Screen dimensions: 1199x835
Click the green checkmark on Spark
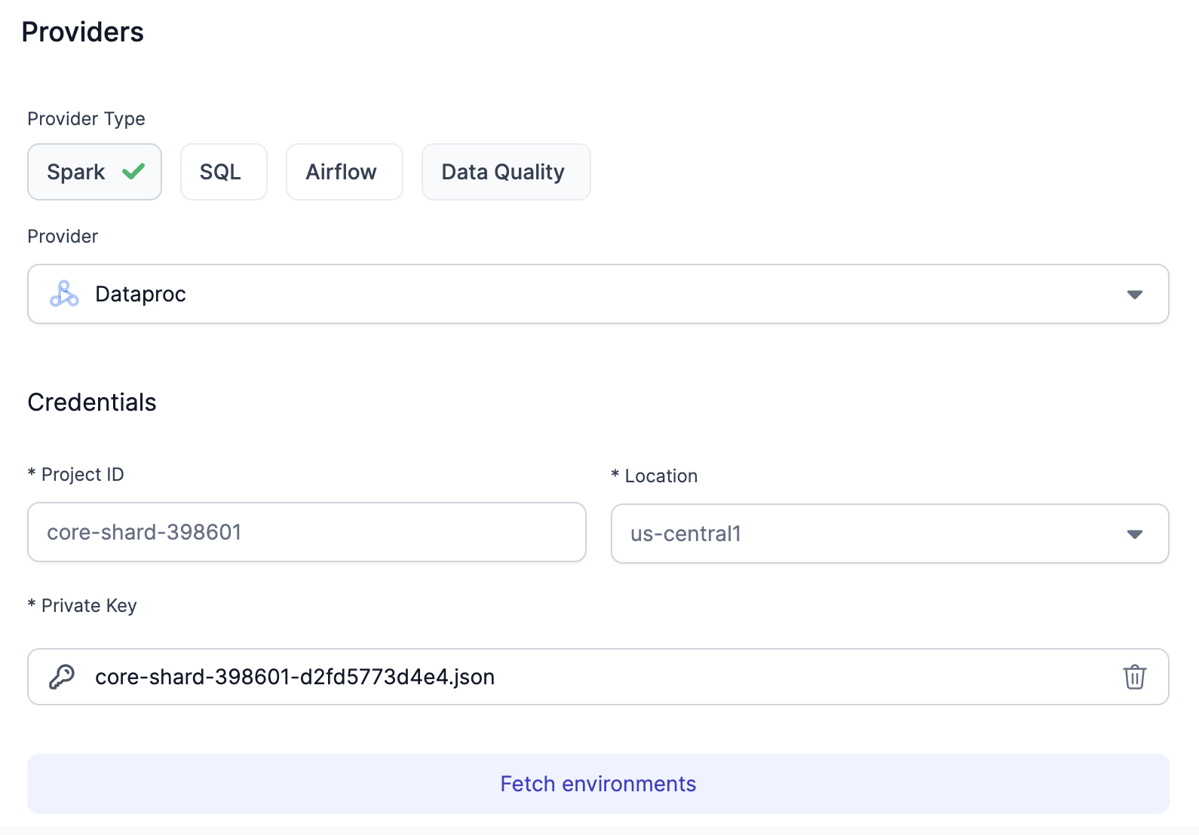coord(133,171)
